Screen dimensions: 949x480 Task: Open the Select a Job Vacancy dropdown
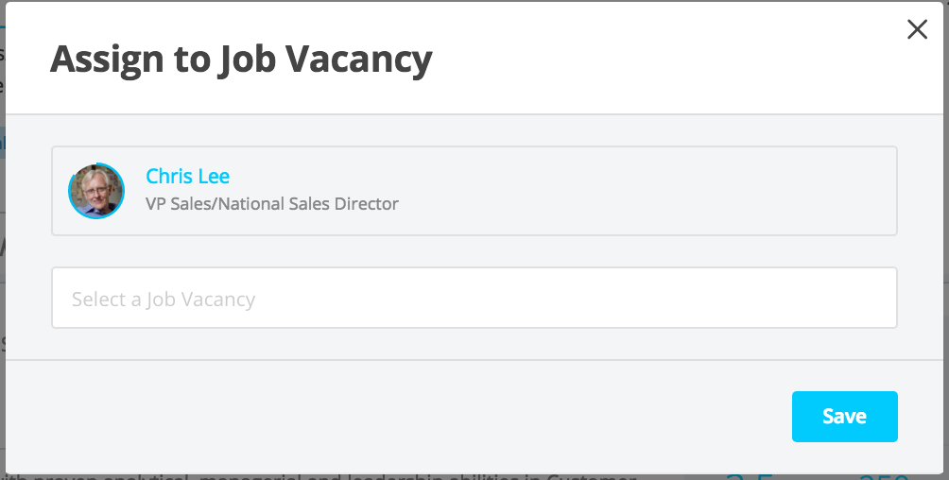[x=474, y=298]
